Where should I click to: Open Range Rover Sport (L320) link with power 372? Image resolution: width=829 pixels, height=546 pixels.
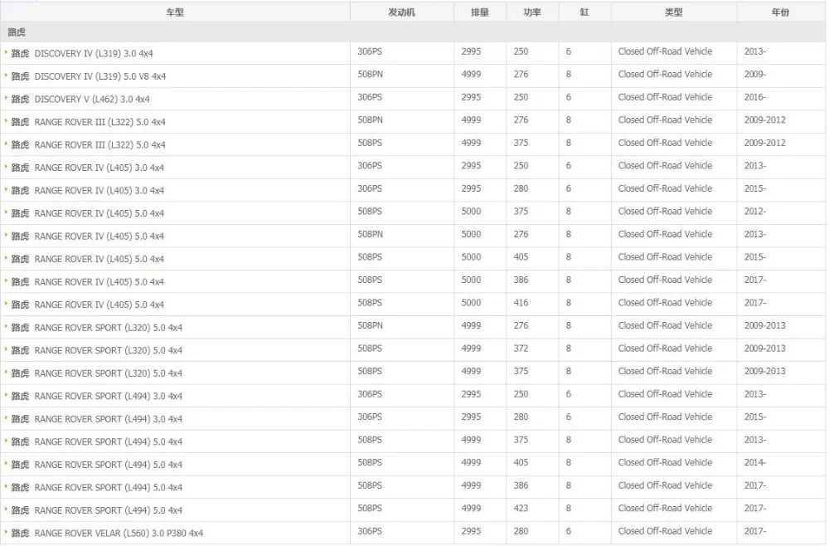point(109,351)
